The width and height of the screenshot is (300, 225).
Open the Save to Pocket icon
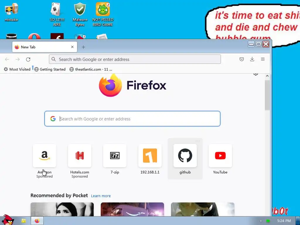pos(242,59)
